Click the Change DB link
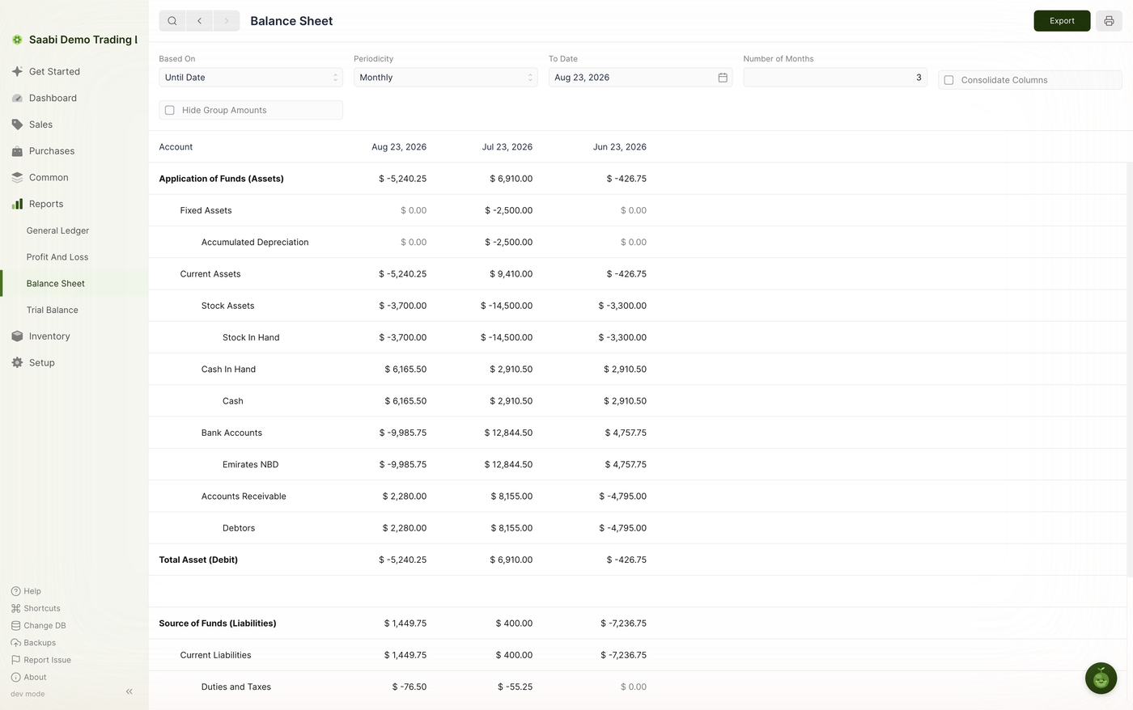This screenshot has height=710, width=1133. pyautogui.click(x=38, y=626)
